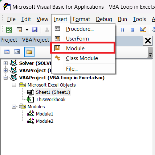155x155 pixels.
Task: Click the Insert UserForm toolbar icon
Action: pos(19,30)
